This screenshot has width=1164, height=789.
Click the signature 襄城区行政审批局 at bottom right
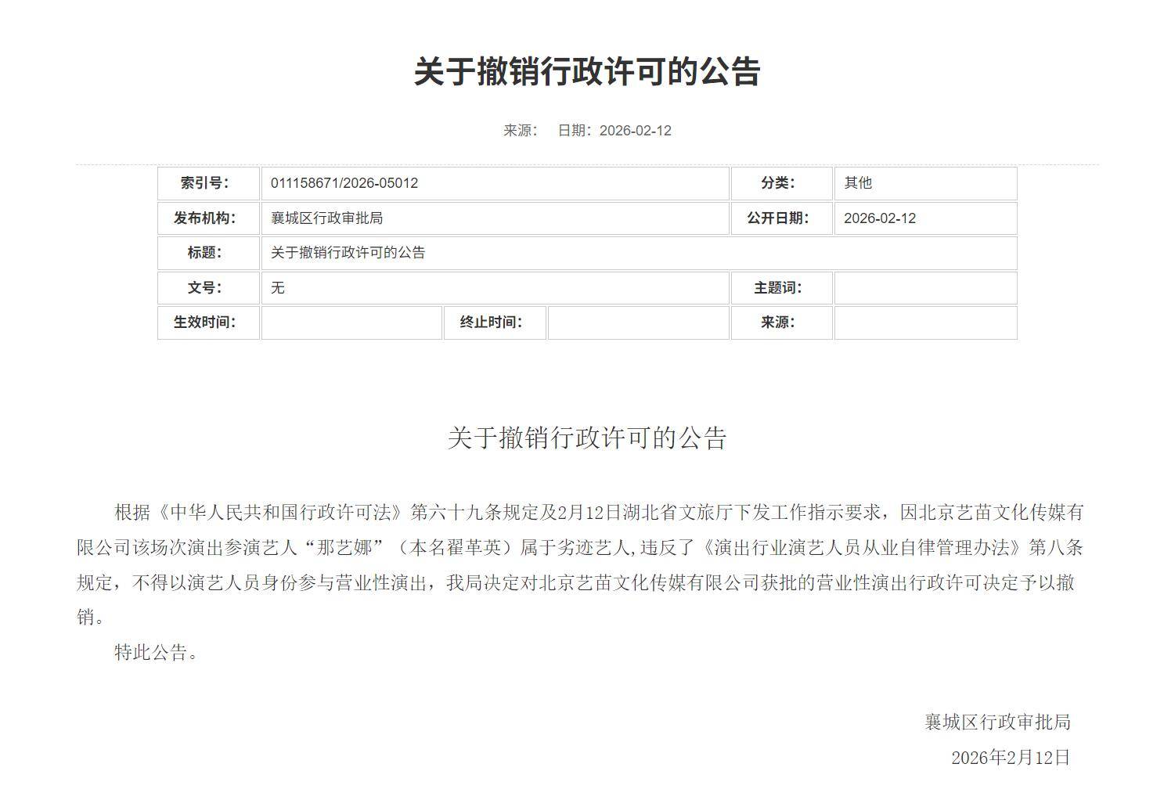click(x=997, y=722)
